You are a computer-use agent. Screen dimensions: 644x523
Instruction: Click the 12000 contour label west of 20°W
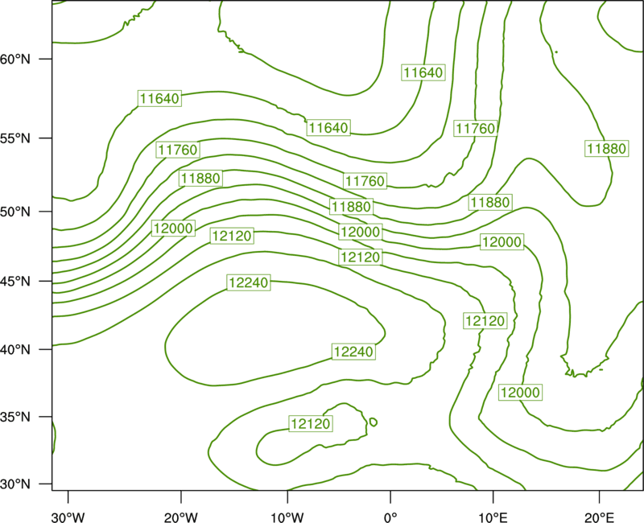(x=173, y=229)
